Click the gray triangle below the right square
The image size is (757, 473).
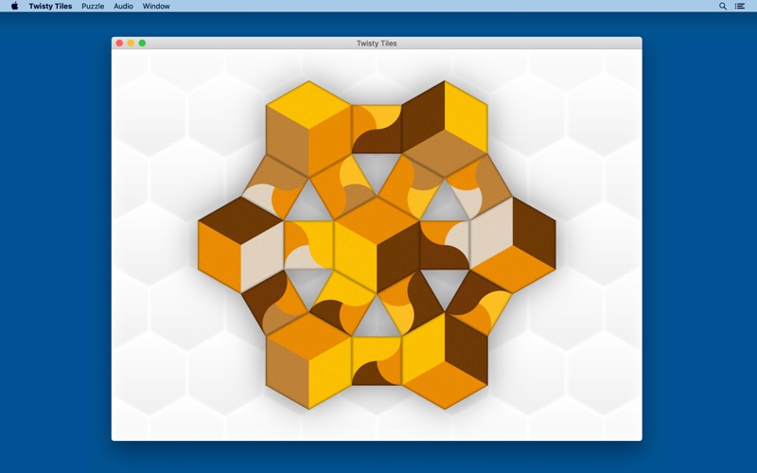click(444, 285)
